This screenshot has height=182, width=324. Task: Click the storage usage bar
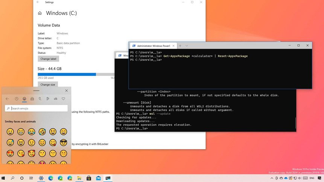(76, 74)
